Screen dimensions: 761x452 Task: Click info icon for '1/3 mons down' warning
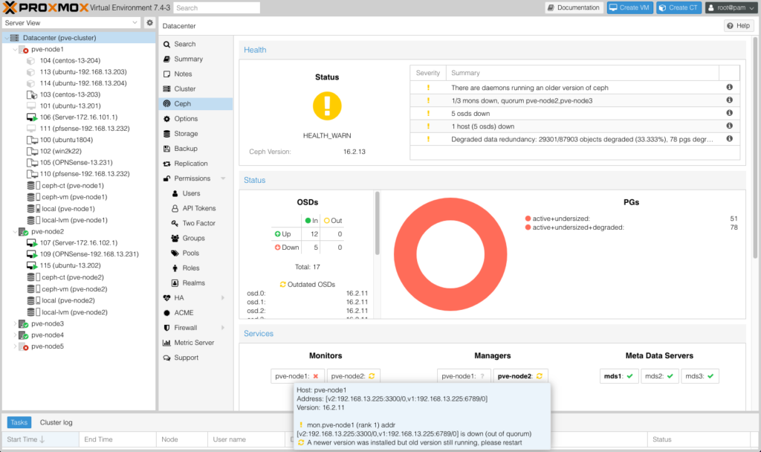(729, 100)
